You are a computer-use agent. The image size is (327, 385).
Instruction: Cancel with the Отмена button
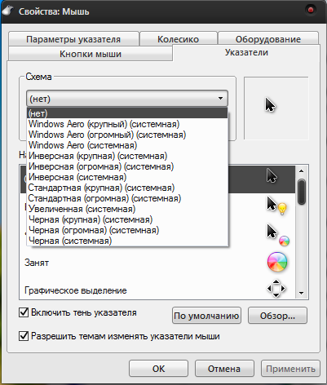(224, 369)
